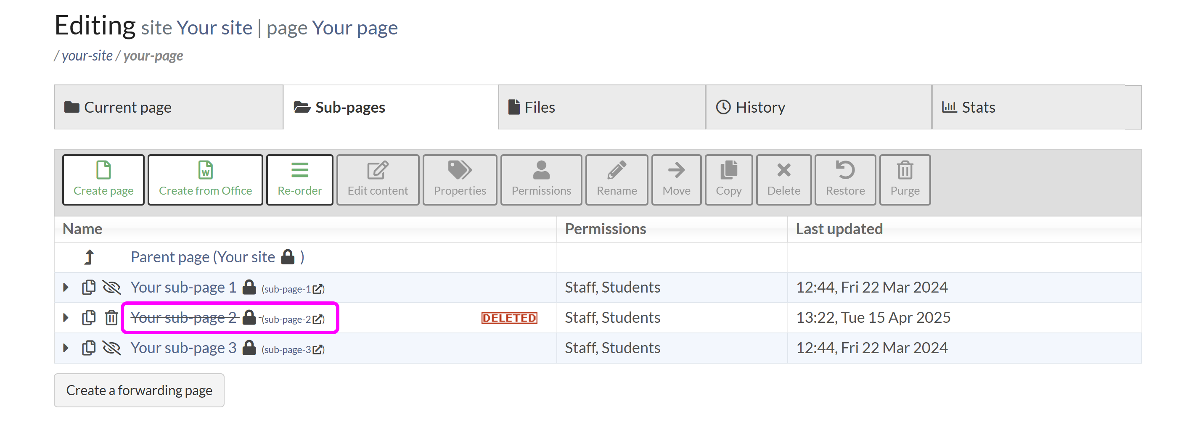Click the Re-order toolbar button
The width and height of the screenshot is (1196, 446).
299,179
